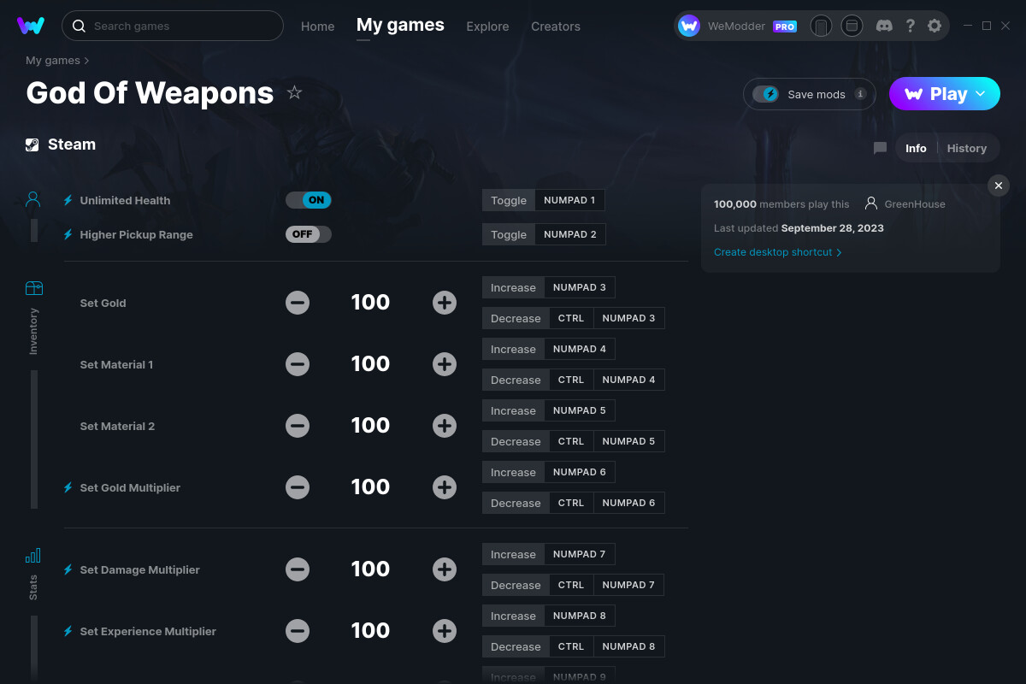Increase Set Material 1 with plus
1026x684 pixels.
tap(445, 364)
